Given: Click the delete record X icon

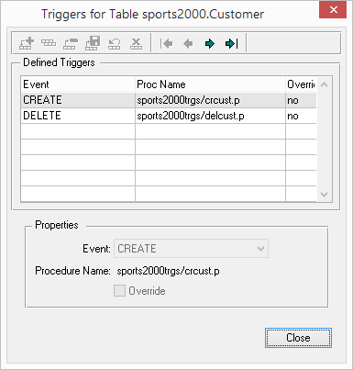Looking at the screenshot, I should (x=137, y=43).
